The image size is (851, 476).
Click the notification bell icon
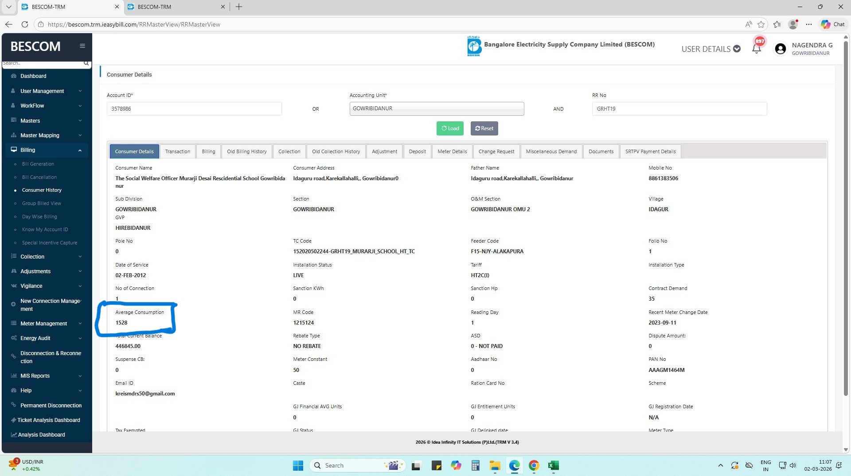point(757,48)
